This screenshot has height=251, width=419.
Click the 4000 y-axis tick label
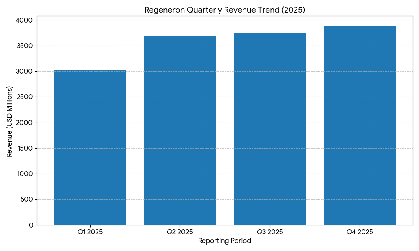(x=26, y=20)
